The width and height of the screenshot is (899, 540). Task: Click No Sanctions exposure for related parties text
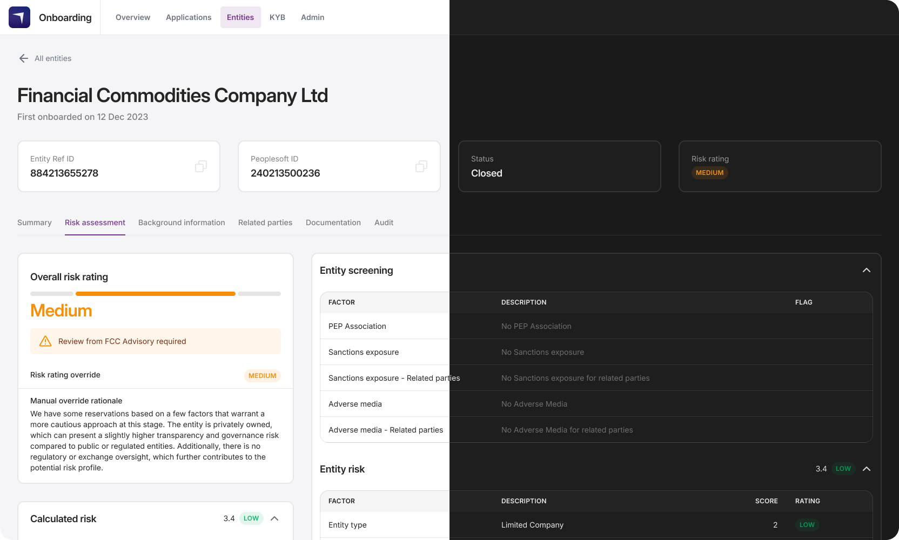(575, 378)
